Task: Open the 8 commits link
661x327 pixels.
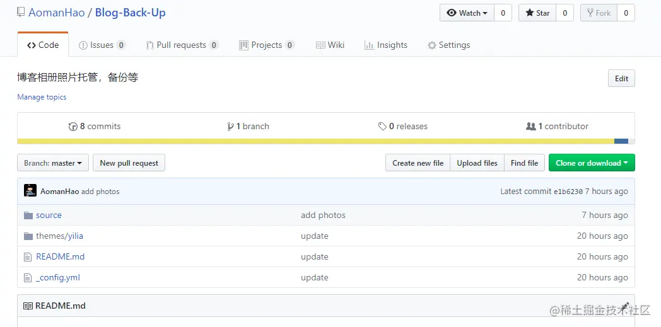Action: (x=95, y=126)
